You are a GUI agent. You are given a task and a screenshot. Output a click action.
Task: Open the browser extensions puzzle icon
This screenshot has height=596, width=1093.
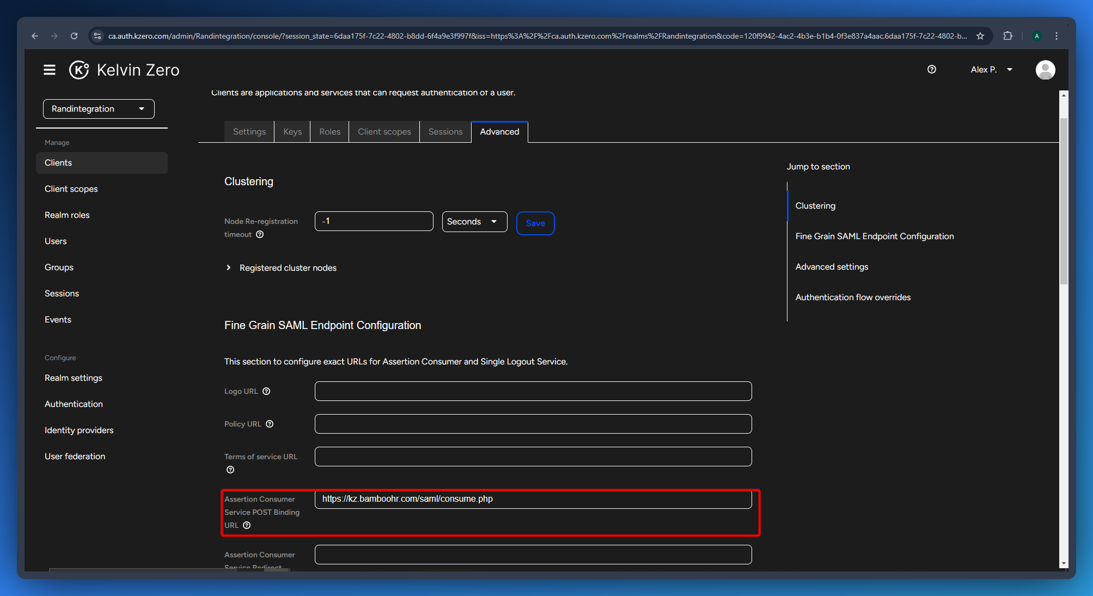(1007, 36)
